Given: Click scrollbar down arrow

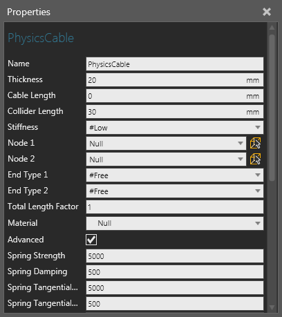Looking at the screenshot, I should 272,307.
